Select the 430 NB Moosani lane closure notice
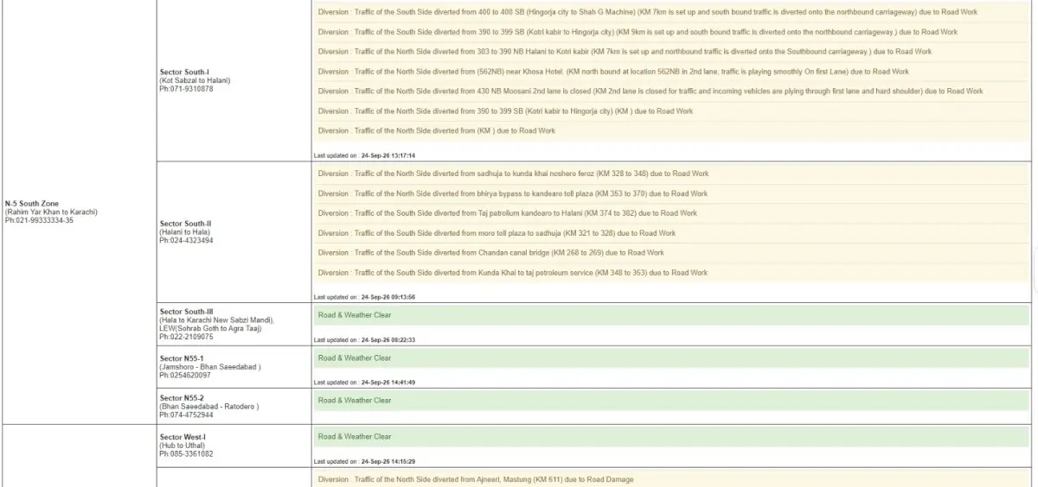 [671, 92]
